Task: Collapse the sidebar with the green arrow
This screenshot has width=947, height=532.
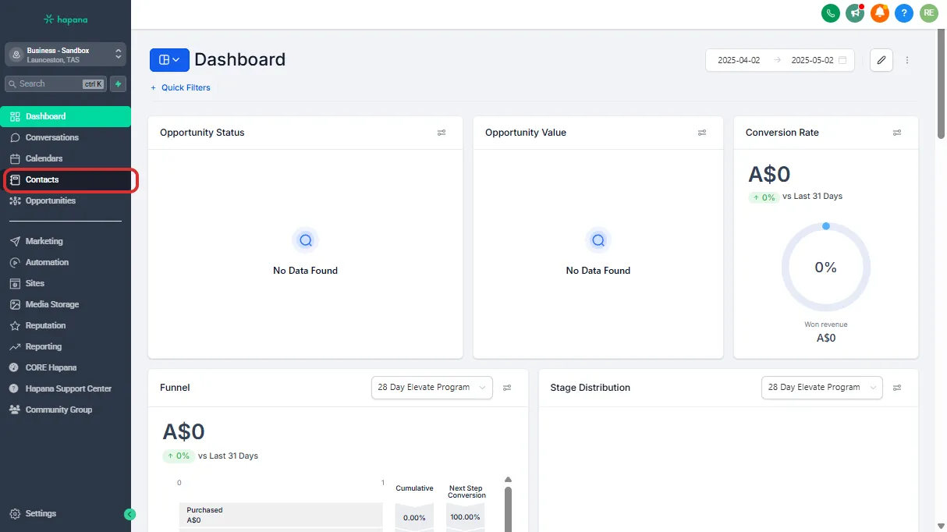Action: (129, 514)
